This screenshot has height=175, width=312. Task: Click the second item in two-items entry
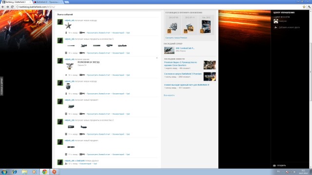point(83,127)
